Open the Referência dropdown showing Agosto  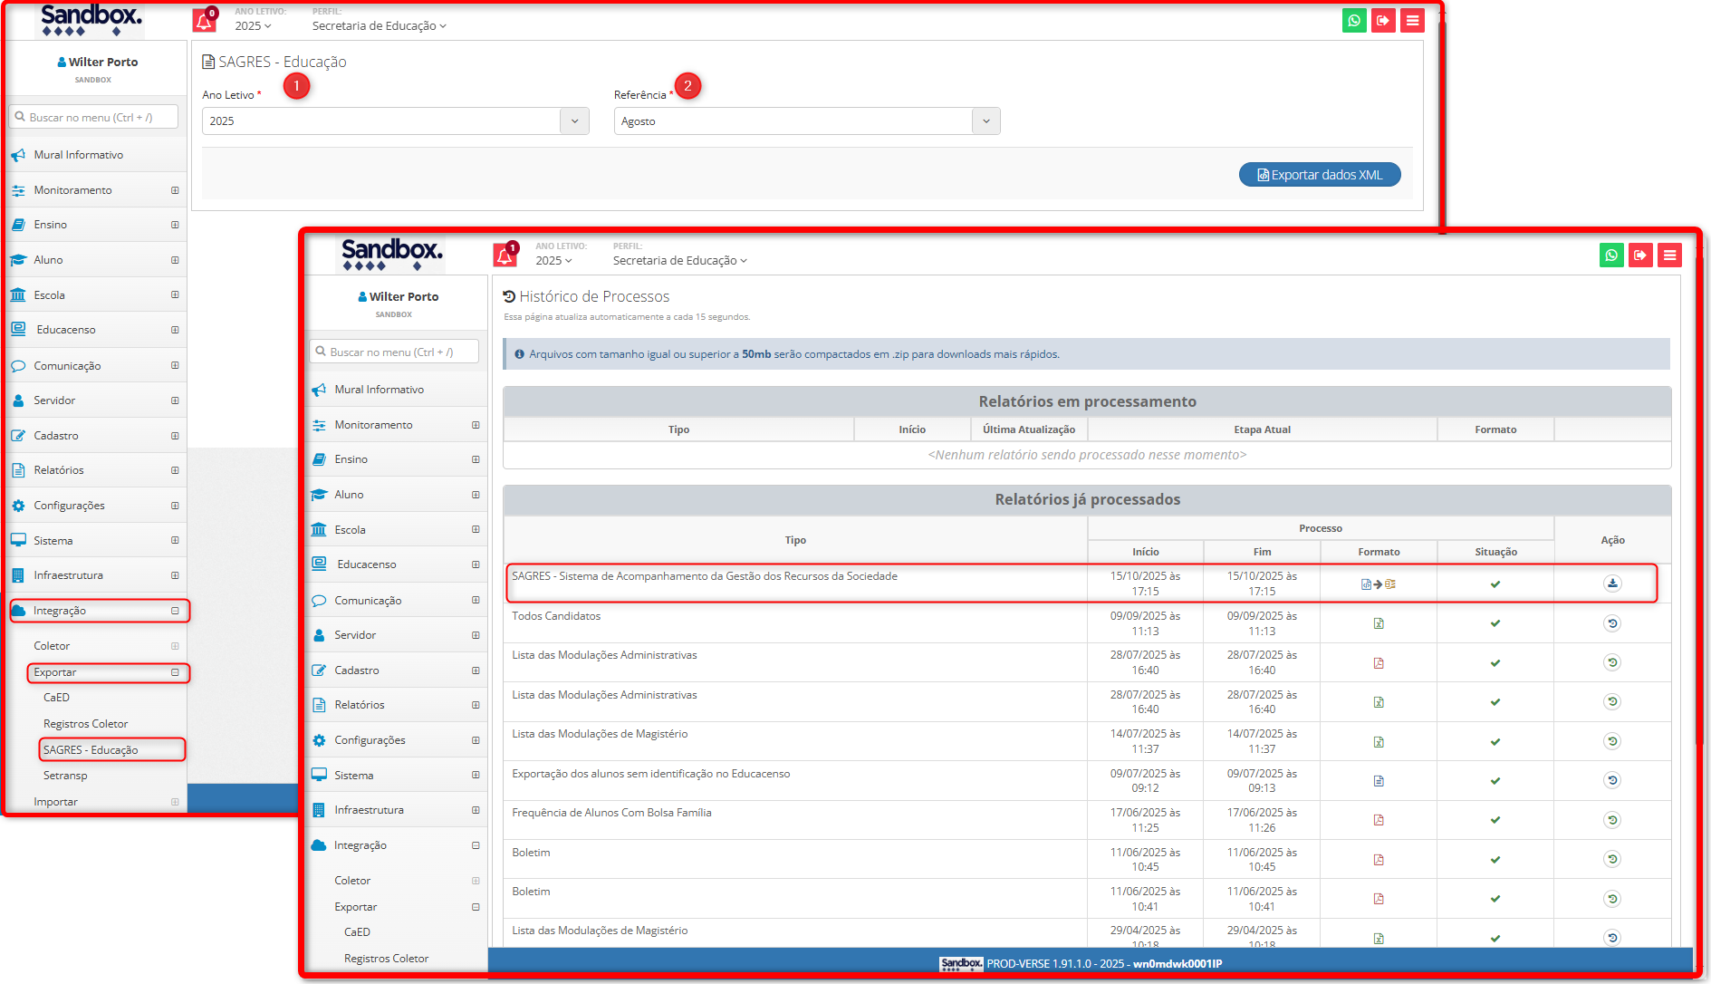[806, 121]
